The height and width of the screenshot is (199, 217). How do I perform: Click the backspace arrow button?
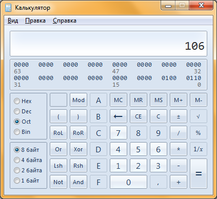(119, 116)
